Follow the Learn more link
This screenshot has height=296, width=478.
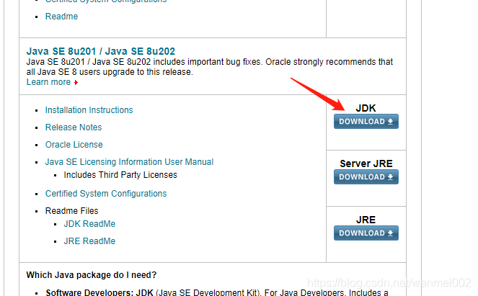coord(48,82)
